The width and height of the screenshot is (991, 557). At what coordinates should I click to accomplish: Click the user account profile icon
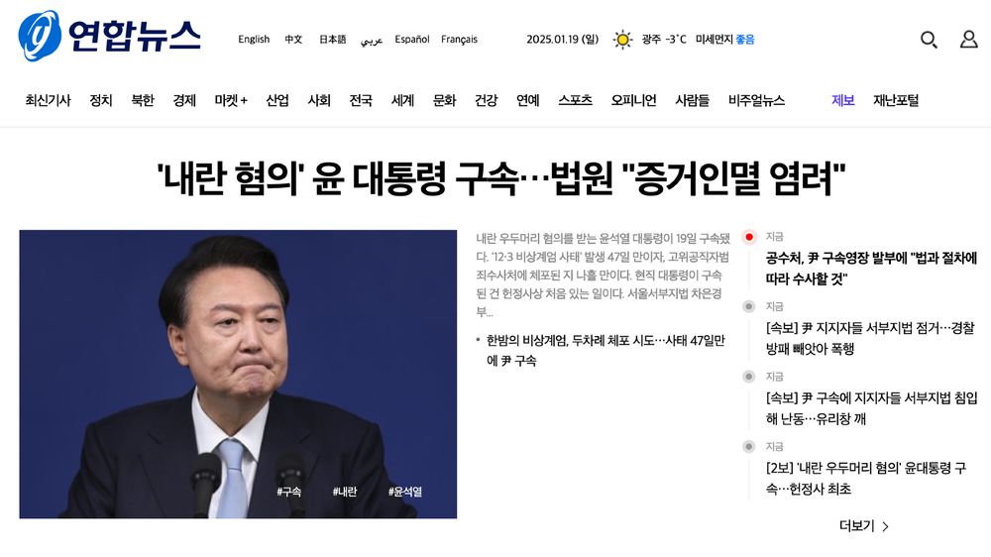(969, 40)
